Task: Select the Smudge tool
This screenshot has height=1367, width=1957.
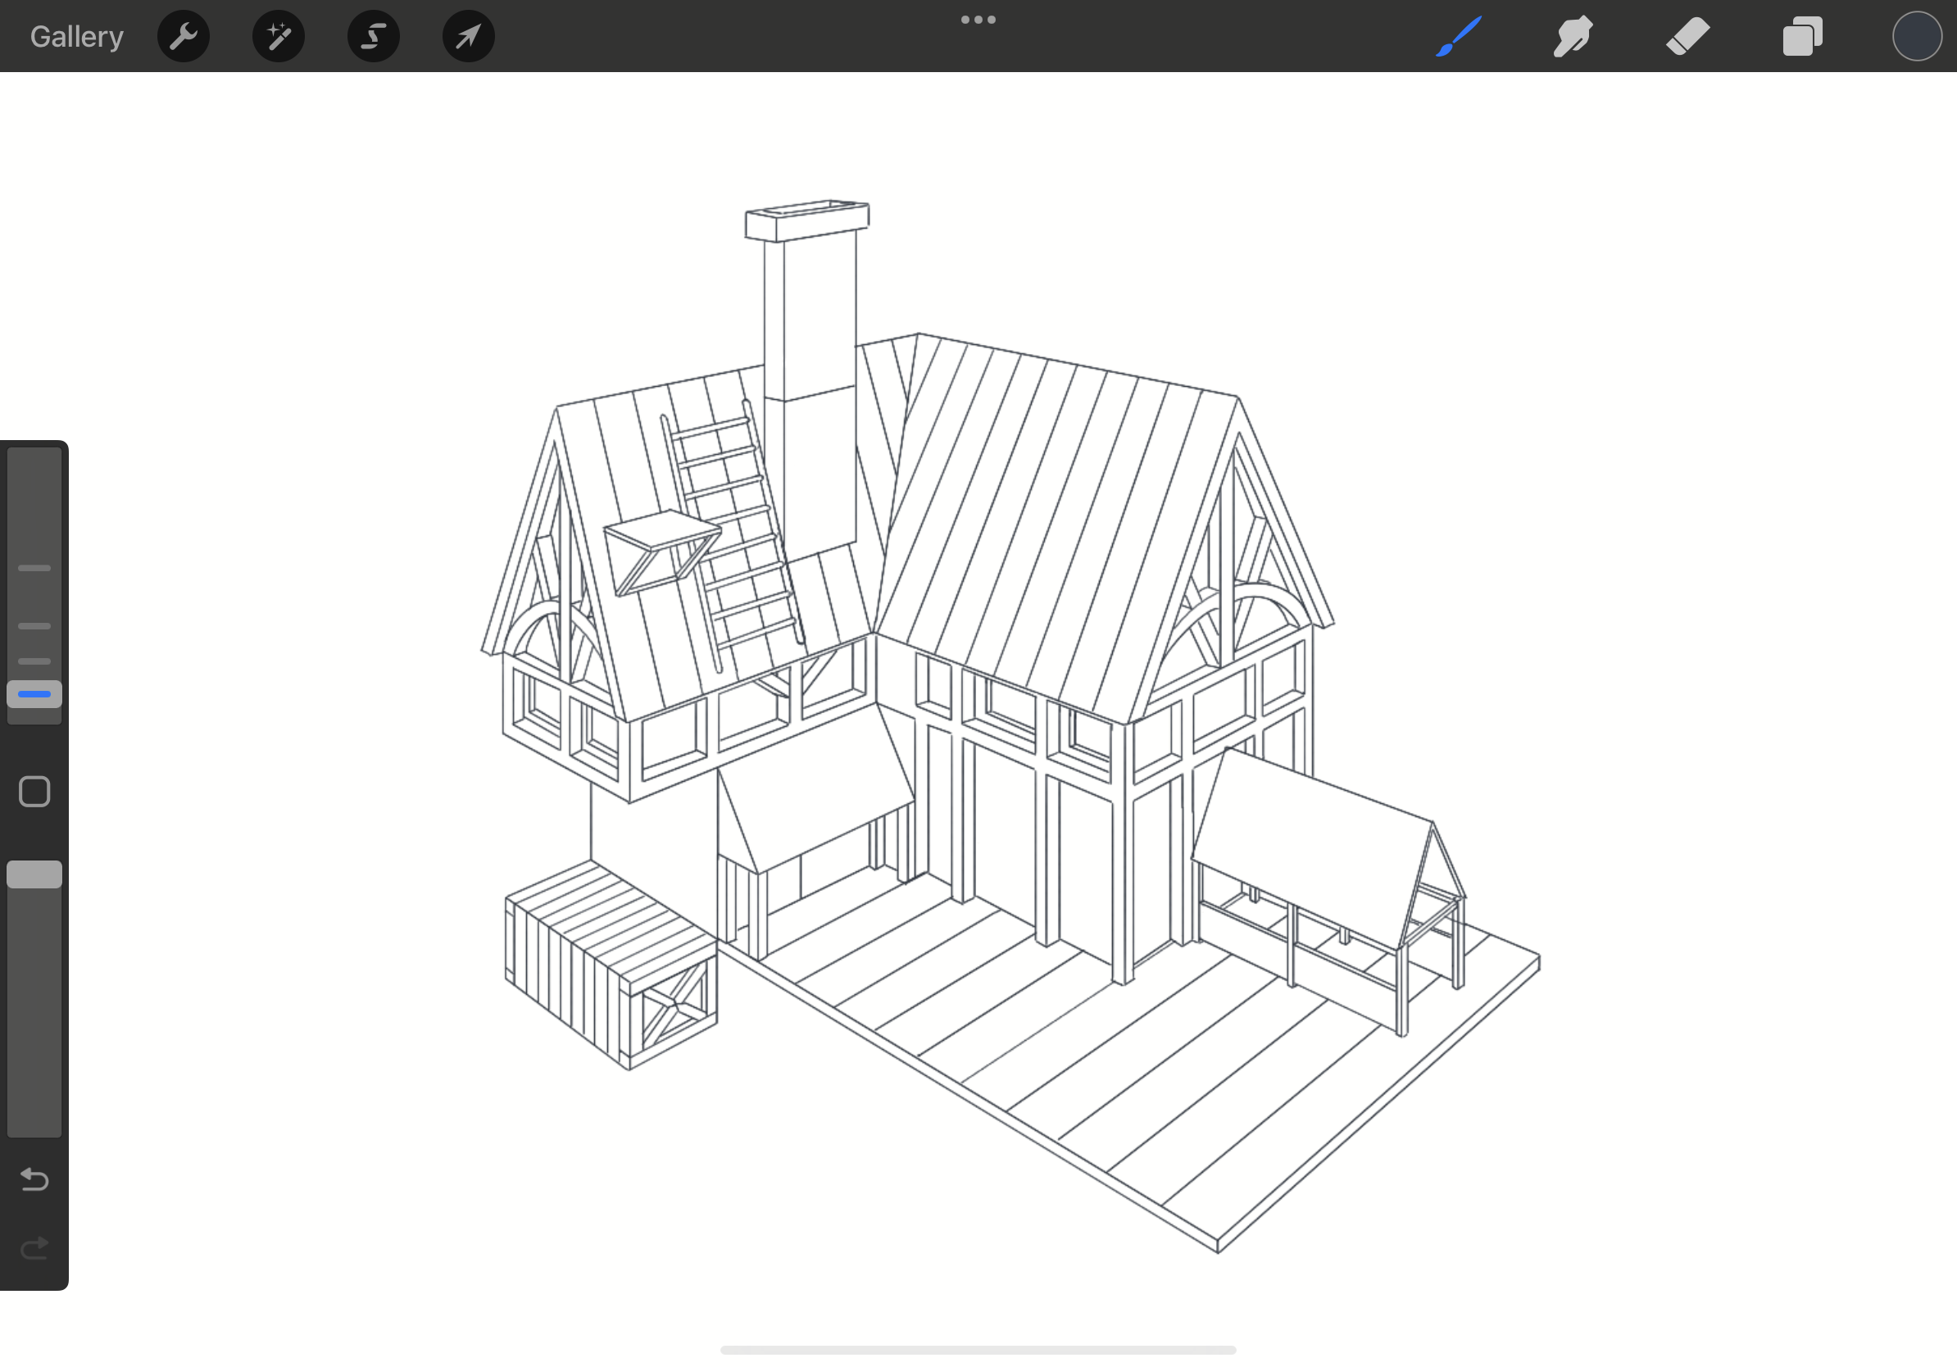Action: (1573, 37)
